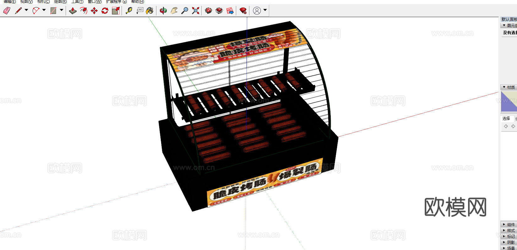Click the material preview swatch

click(509, 102)
